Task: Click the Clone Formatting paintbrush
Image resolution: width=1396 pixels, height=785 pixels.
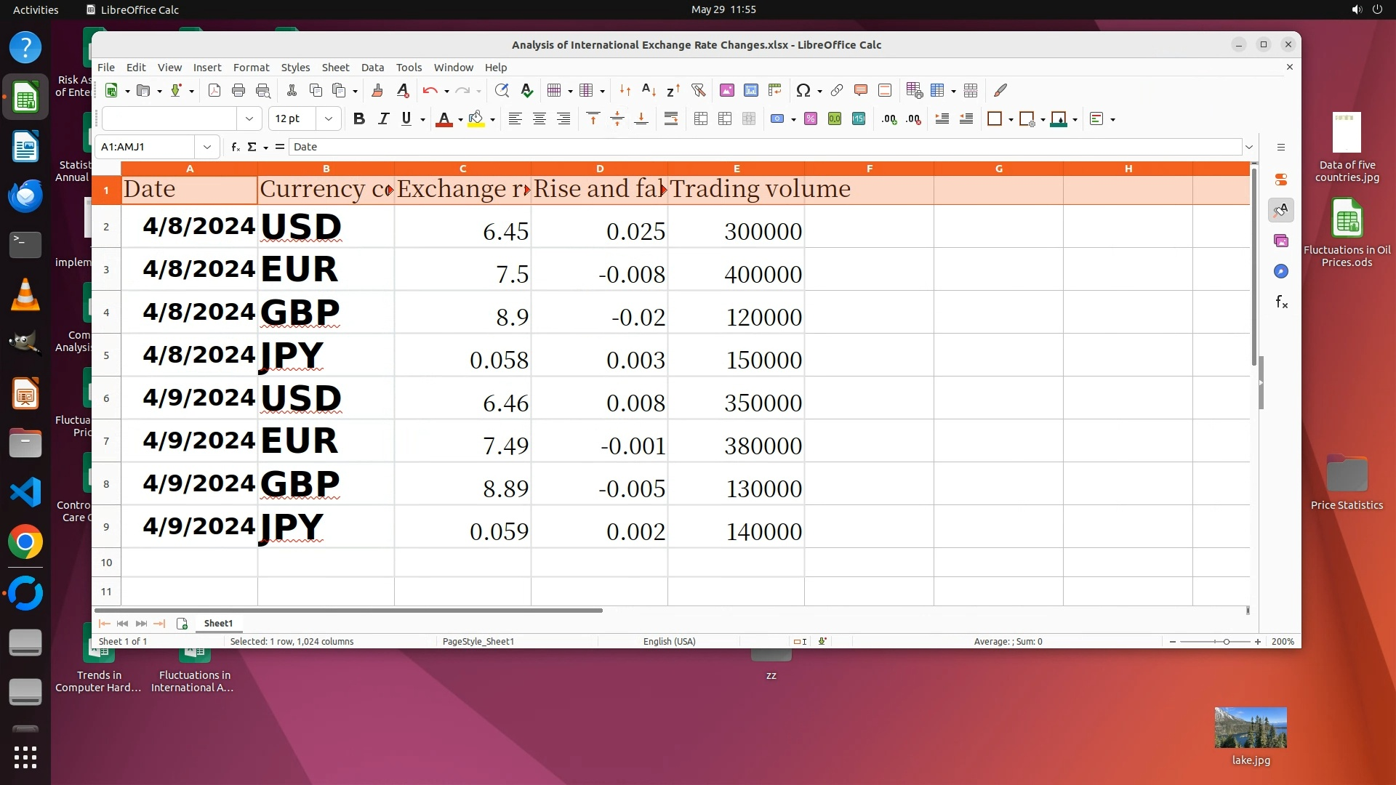Action: [377, 90]
